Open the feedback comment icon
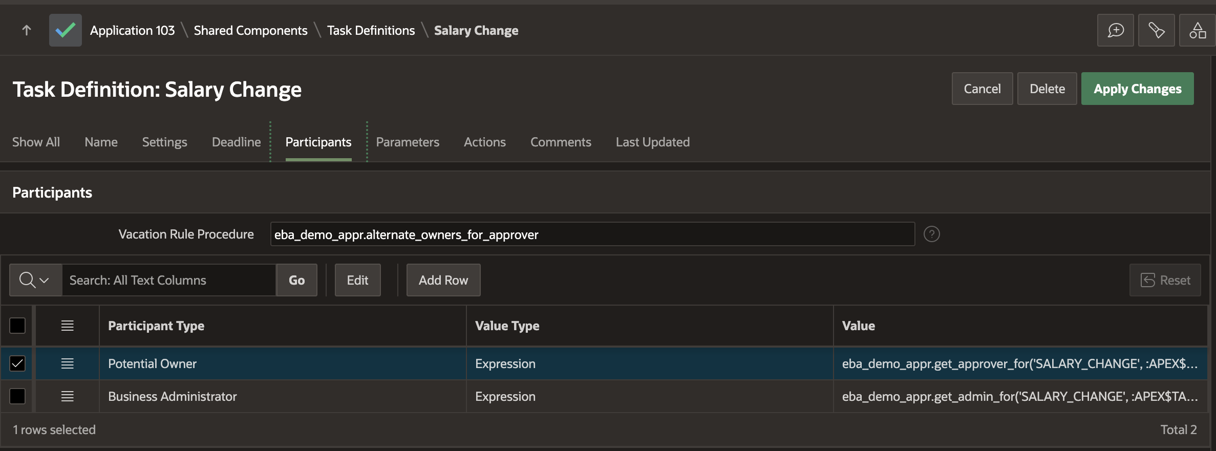The height and width of the screenshot is (451, 1216). pos(1115,30)
